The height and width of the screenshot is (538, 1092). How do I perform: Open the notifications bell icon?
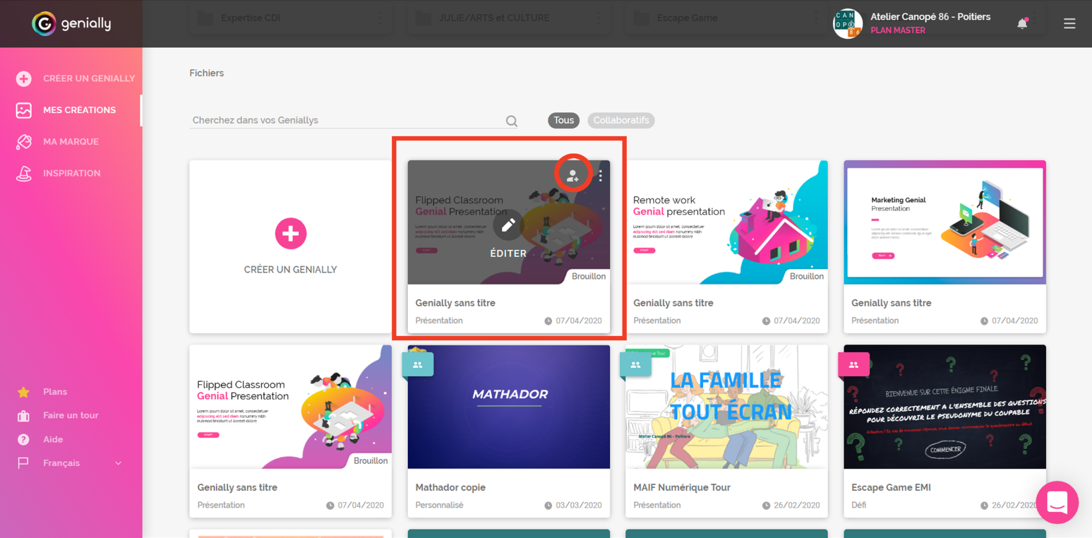(1022, 23)
